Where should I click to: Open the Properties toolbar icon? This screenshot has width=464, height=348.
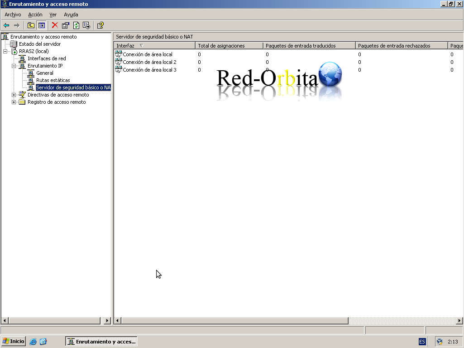[65, 25]
